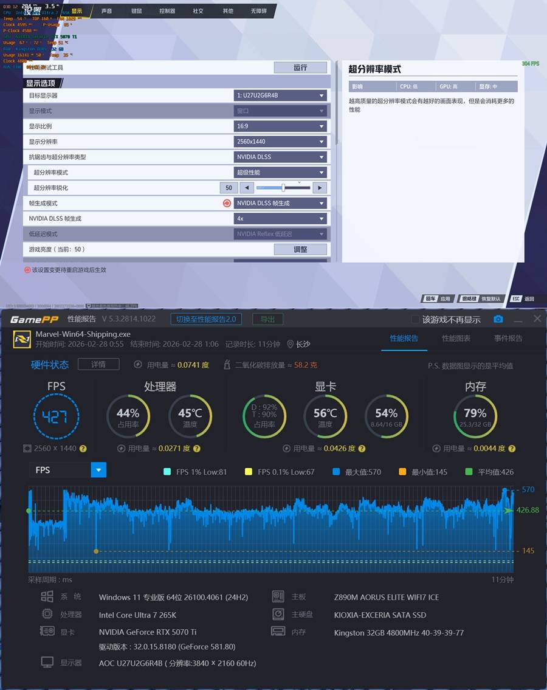547x690 pixels.
Task: Click the help icon next to memory power usage
Action: pyautogui.click(x=512, y=449)
